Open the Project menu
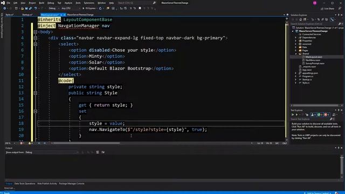345x194 pixels. 32,3
